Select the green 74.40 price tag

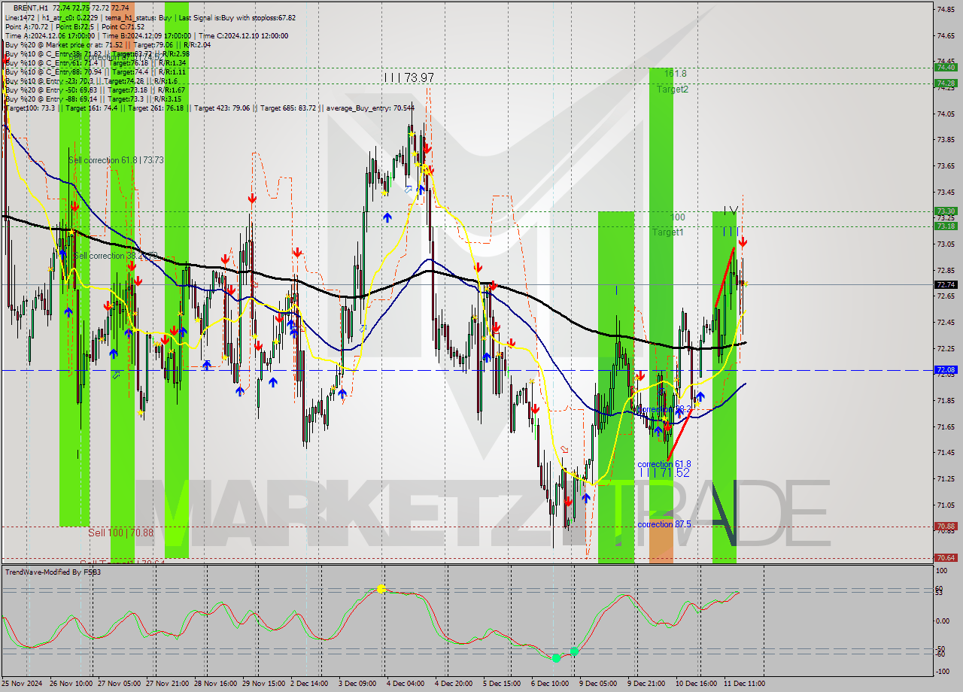945,67
